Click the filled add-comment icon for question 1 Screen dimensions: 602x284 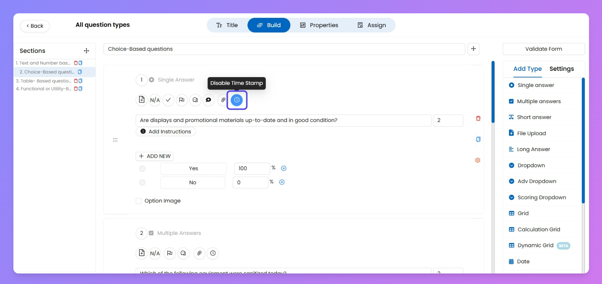point(208,100)
